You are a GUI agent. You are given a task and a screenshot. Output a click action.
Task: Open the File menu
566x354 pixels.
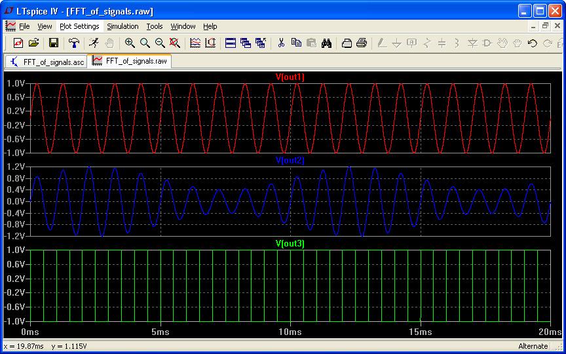(x=24, y=26)
